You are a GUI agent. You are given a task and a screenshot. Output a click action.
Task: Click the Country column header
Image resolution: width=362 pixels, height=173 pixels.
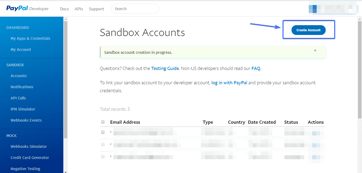click(236, 122)
